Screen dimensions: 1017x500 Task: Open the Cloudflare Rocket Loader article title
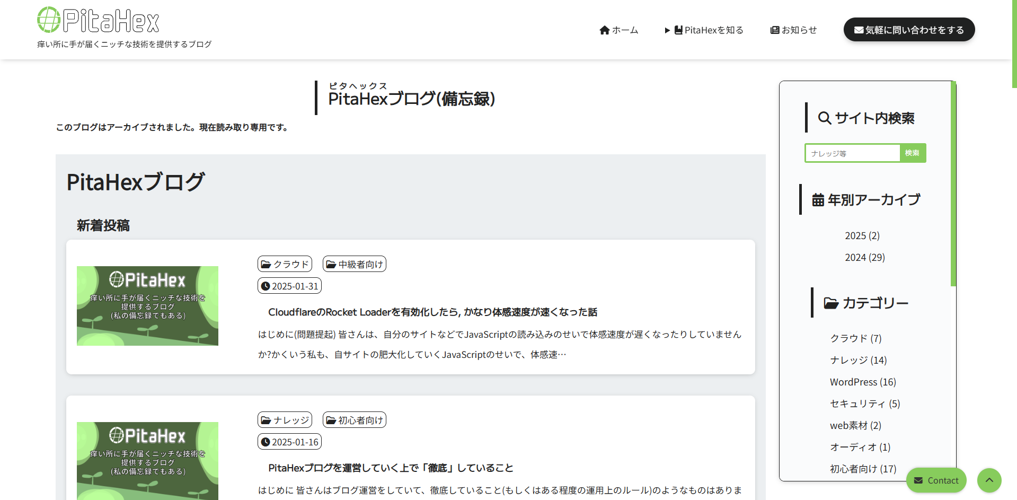click(432, 312)
